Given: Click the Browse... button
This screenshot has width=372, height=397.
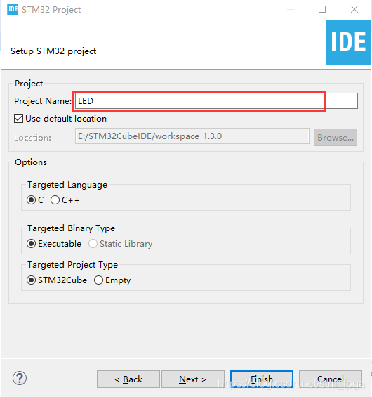Looking at the screenshot, I should [x=336, y=137].
